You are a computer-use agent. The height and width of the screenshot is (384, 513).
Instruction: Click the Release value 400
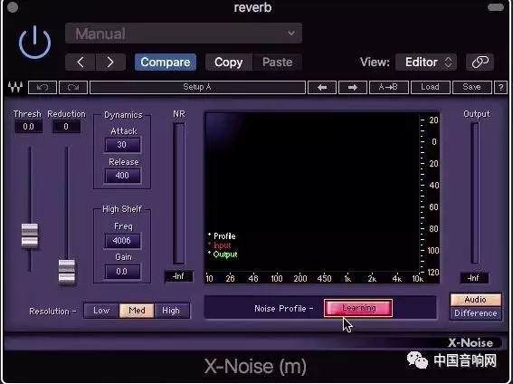122,176
